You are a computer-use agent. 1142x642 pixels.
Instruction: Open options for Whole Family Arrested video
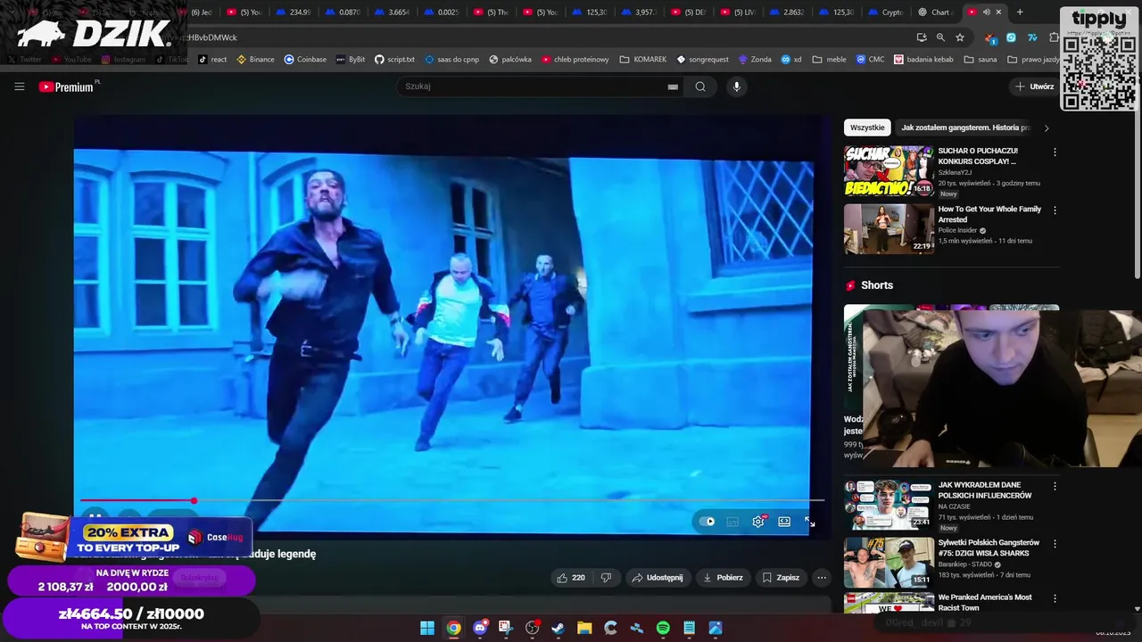[x=1055, y=210]
